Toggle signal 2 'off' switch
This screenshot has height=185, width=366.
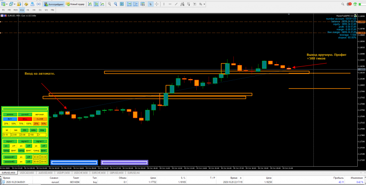pos(29,146)
